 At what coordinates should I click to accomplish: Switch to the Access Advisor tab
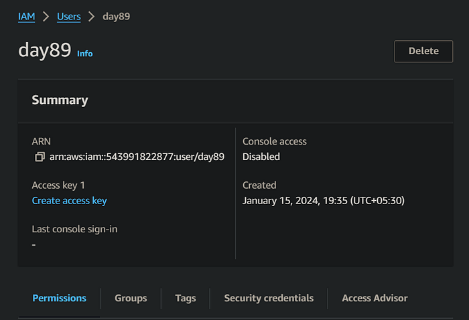pos(375,298)
